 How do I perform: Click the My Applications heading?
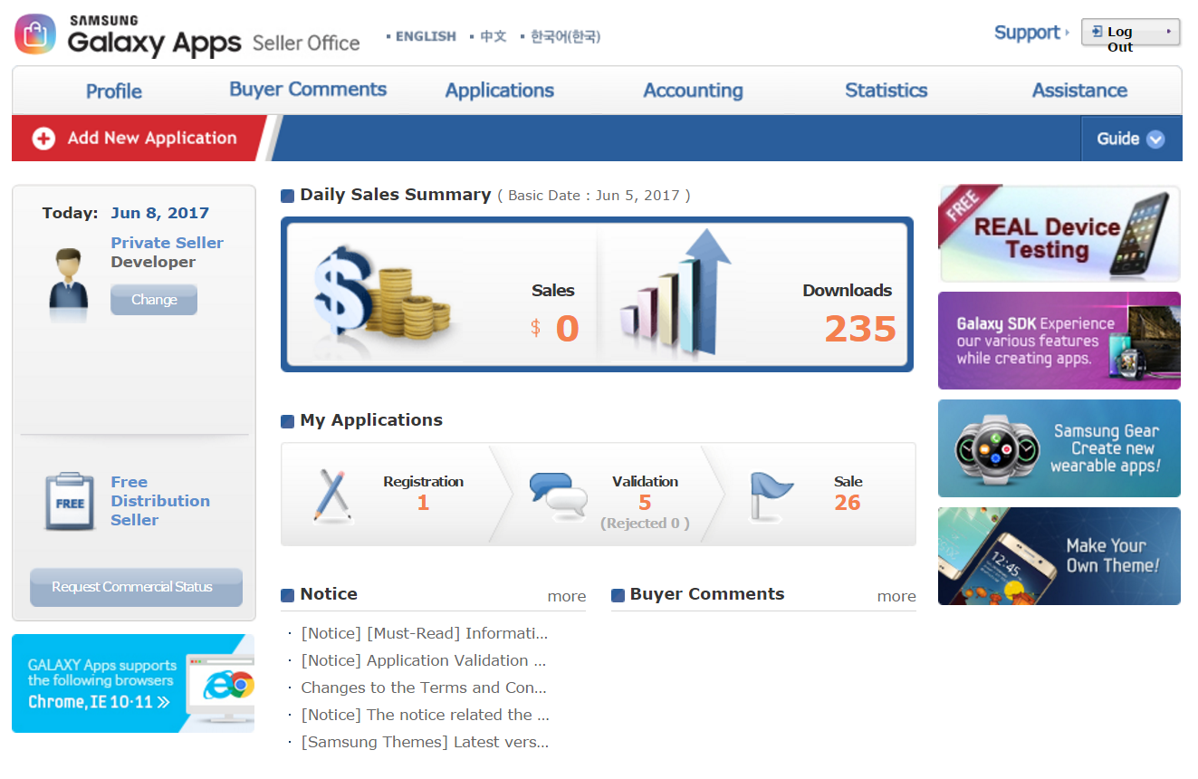pyautogui.click(x=371, y=420)
